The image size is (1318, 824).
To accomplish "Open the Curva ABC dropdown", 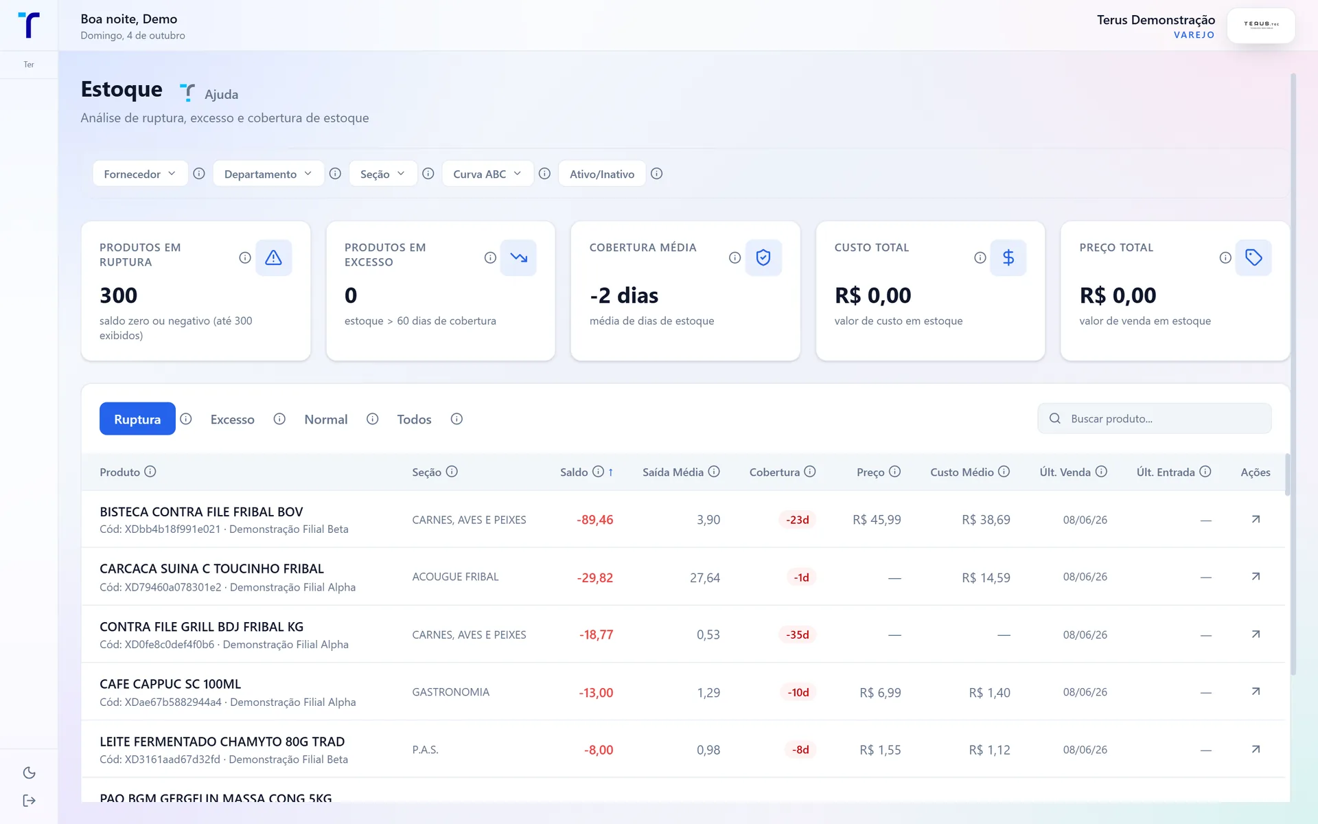I will 487,174.
